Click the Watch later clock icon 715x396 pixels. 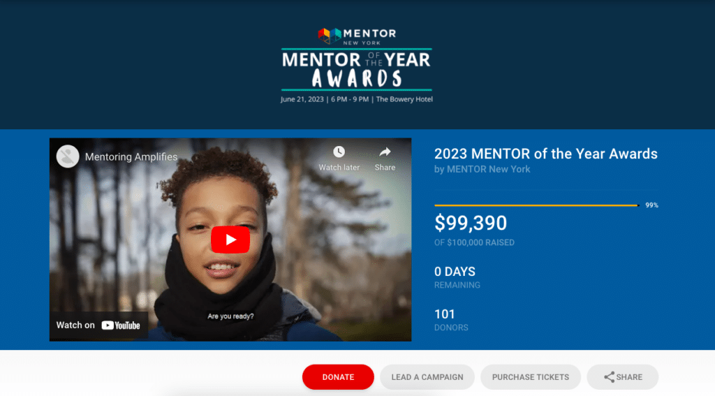click(339, 152)
